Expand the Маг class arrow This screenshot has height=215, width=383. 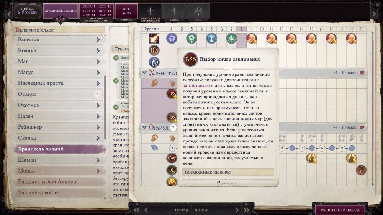click(98, 61)
